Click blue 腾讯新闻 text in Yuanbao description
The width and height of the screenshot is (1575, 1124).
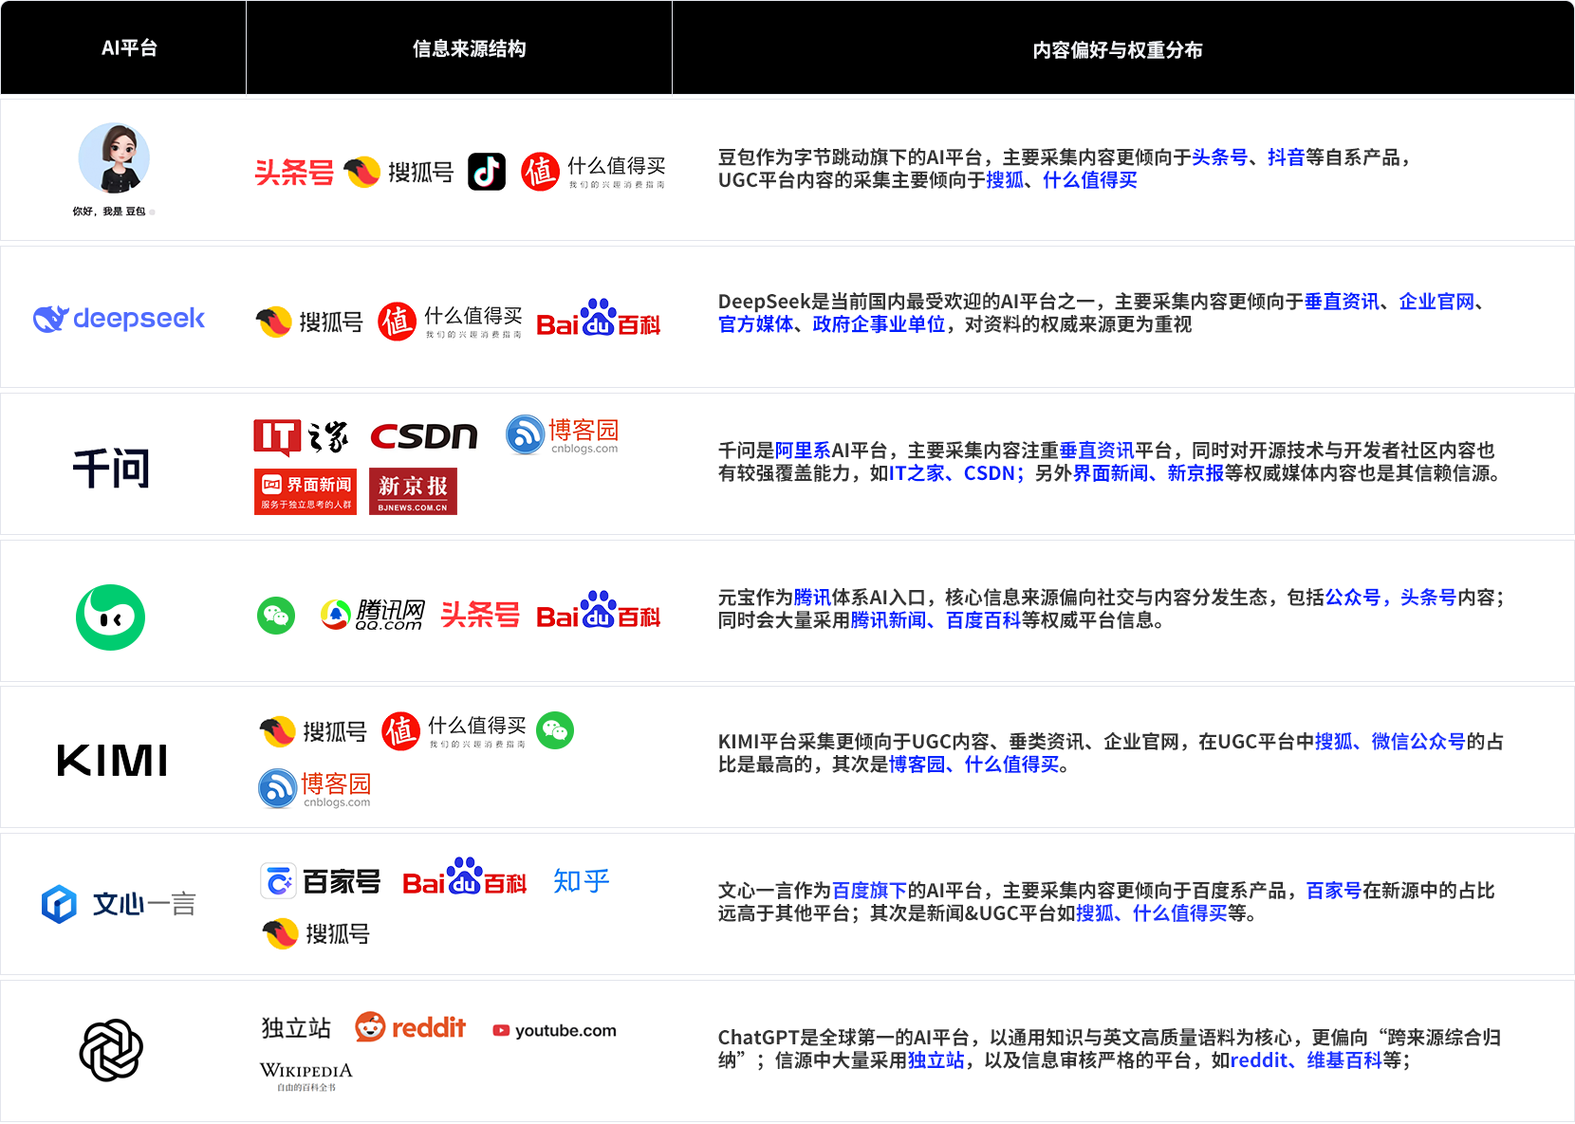click(x=888, y=620)
